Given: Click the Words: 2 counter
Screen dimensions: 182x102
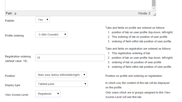Looking at the screenshot, I should [x=144, y=13].
